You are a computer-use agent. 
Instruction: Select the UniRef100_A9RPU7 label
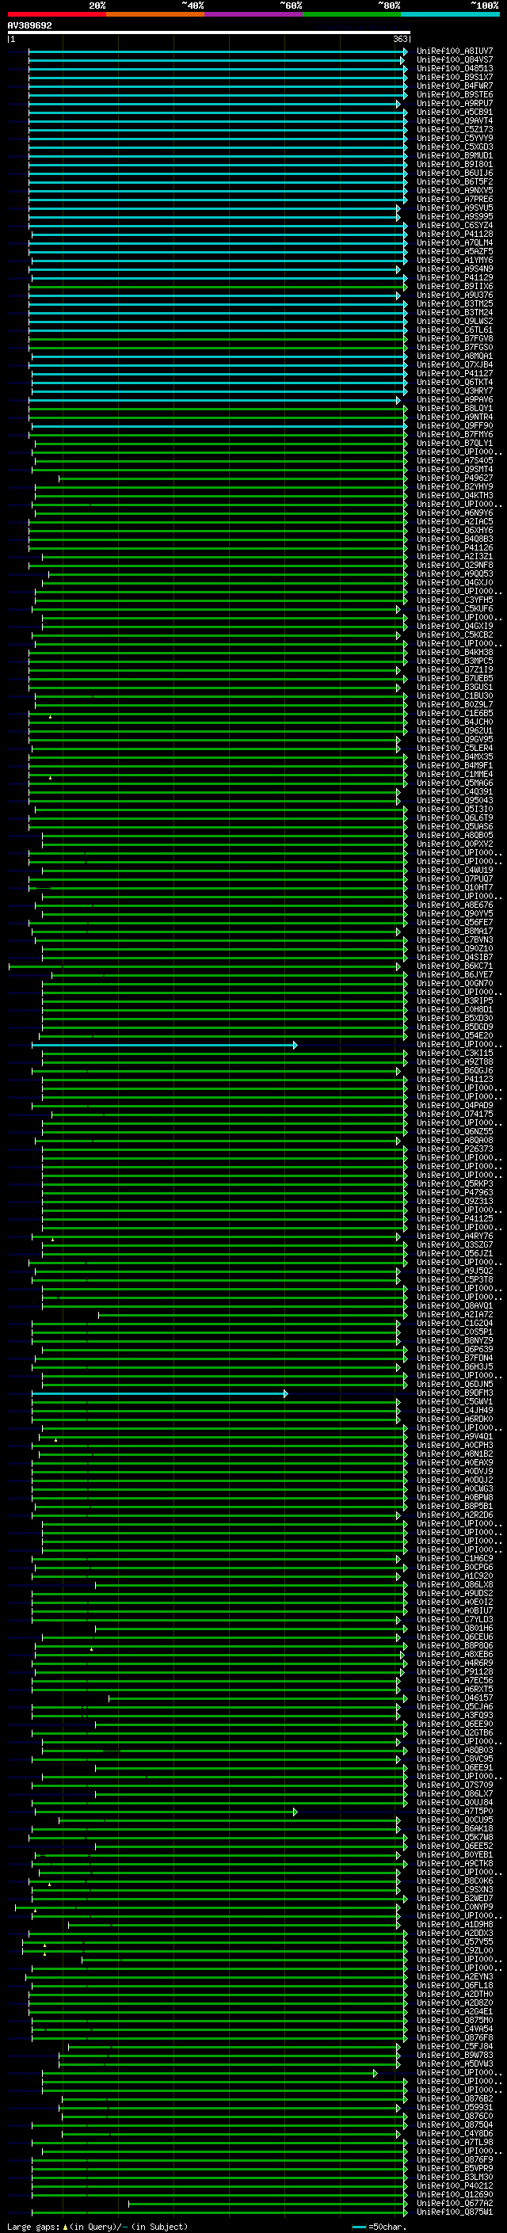coord(455,103)
